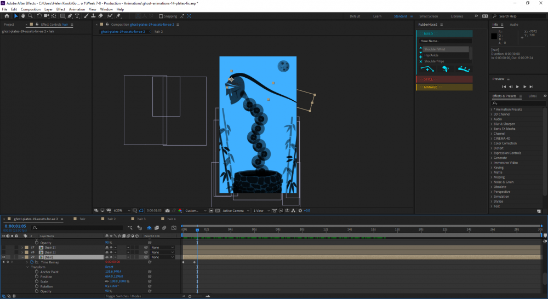Select the Rectangle shape tool
The image size is (548, 299).
coord(62,16)
